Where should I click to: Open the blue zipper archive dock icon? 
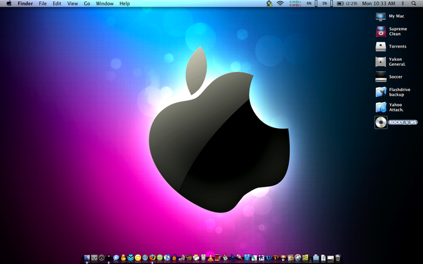tap(247, 257)
